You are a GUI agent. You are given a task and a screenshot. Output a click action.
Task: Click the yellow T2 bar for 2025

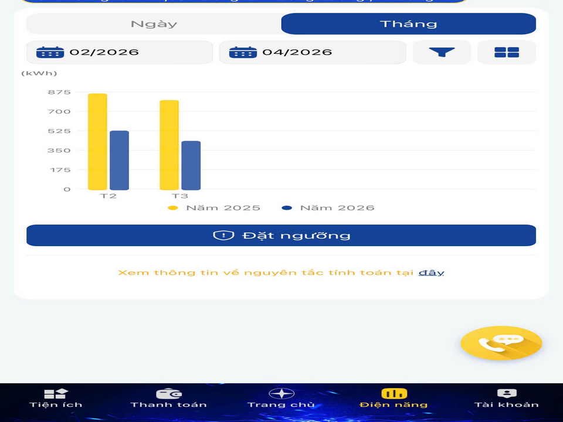point(97,142)
